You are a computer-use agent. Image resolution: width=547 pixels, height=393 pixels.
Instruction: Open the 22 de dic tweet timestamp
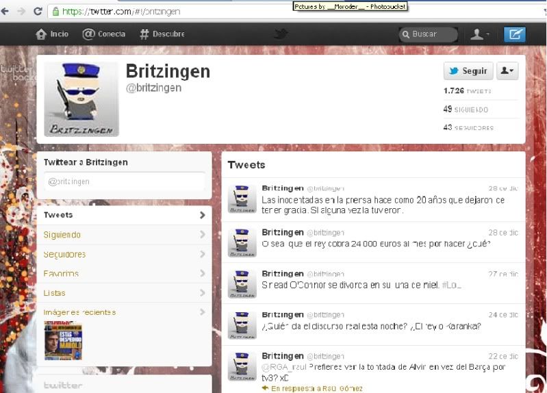click(x=503, y=356)
